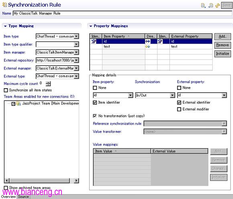Viewport: 233px width, 199px height.
Task: Open the External repository dropdown
Action: click(76, 60)
